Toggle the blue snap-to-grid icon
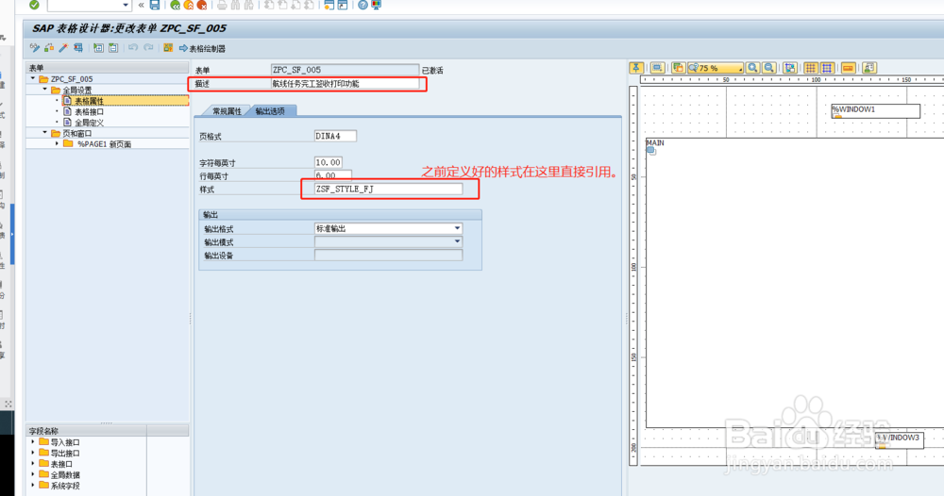 point(827,68)
